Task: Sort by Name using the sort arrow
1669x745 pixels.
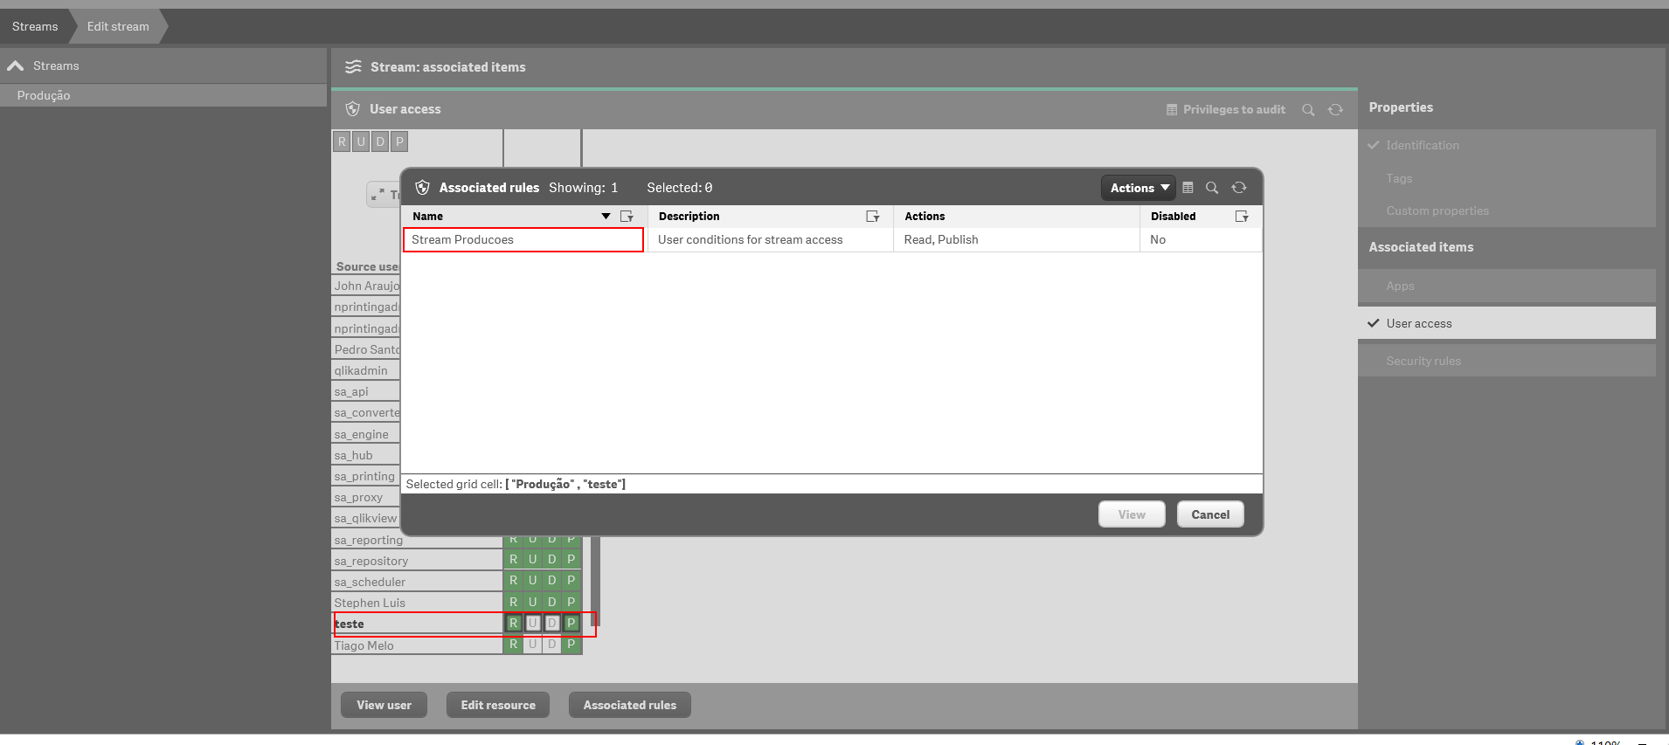Action: pyautogui.click(x=606, y=217)
